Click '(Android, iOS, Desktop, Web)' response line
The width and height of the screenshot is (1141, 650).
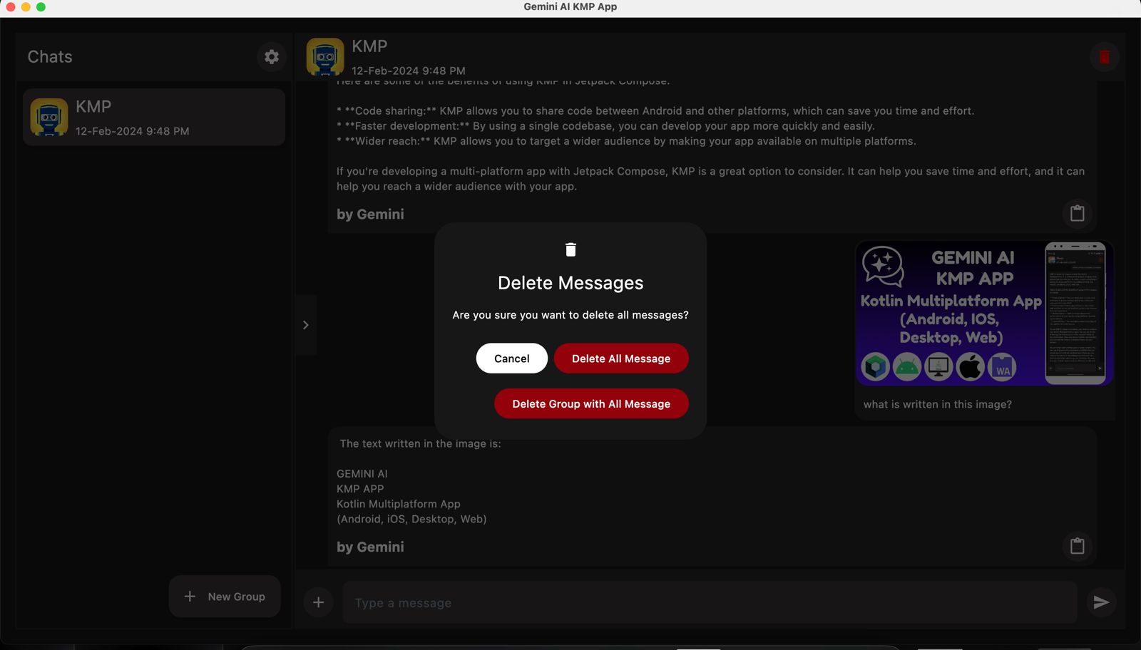[x=411, y=519]
